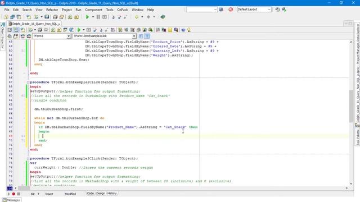
Task: Open the forward navigation history dropdown arrow
Action: (x=154, y=17)
